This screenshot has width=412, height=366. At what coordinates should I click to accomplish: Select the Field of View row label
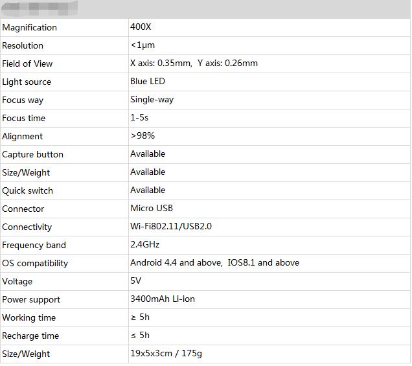coord(28,63)
